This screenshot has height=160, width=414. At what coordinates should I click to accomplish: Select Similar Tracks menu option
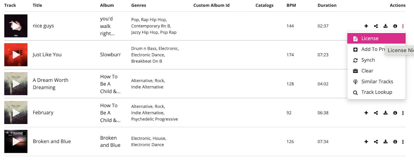(x=377, y=82)
